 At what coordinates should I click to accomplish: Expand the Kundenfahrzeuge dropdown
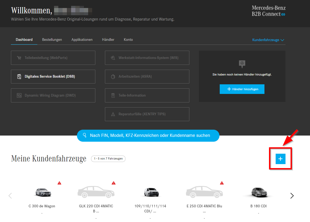[x=268, y=40]
